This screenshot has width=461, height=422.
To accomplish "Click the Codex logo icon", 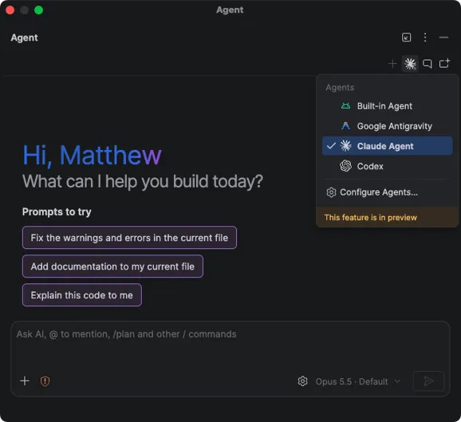I will (346, 166).
